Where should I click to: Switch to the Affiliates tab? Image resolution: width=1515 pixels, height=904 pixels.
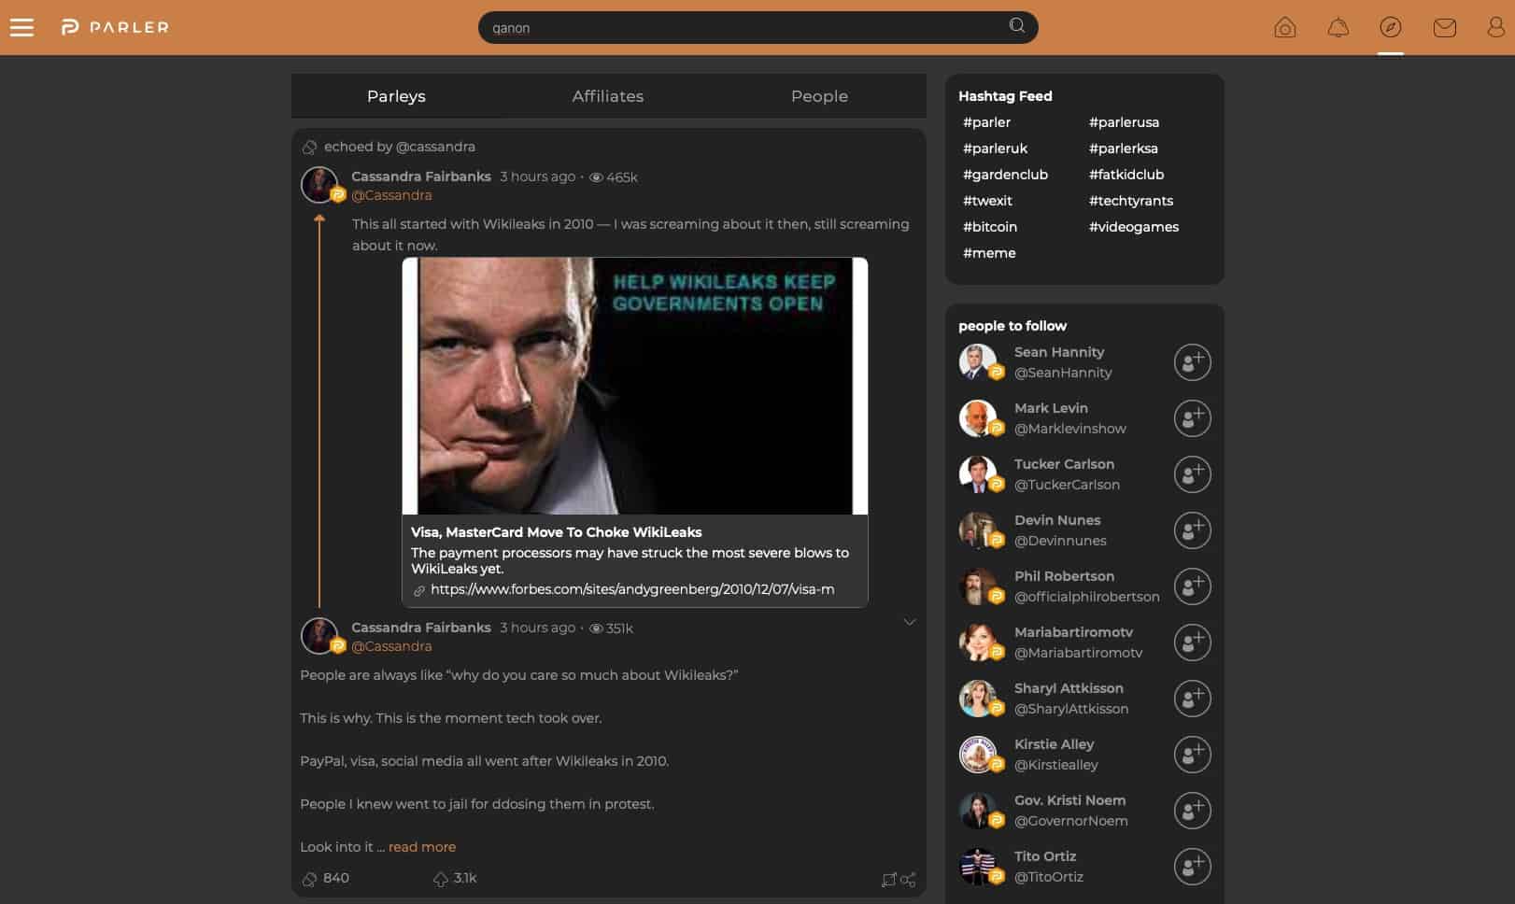click(x=608, y=96)
